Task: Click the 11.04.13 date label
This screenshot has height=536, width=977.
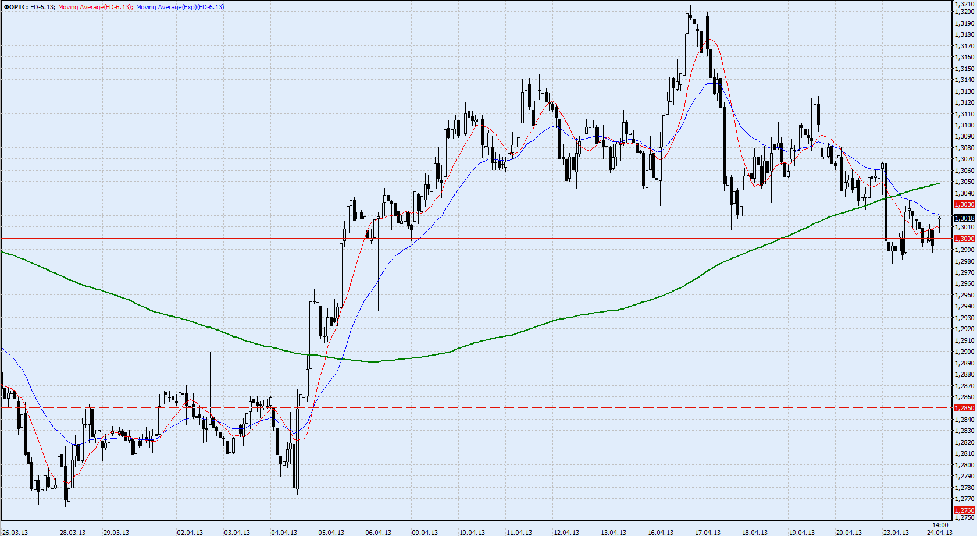Action: (x=519, y=532)
